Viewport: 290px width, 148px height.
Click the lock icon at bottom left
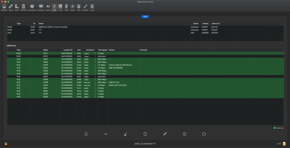[x=5, y=144]
